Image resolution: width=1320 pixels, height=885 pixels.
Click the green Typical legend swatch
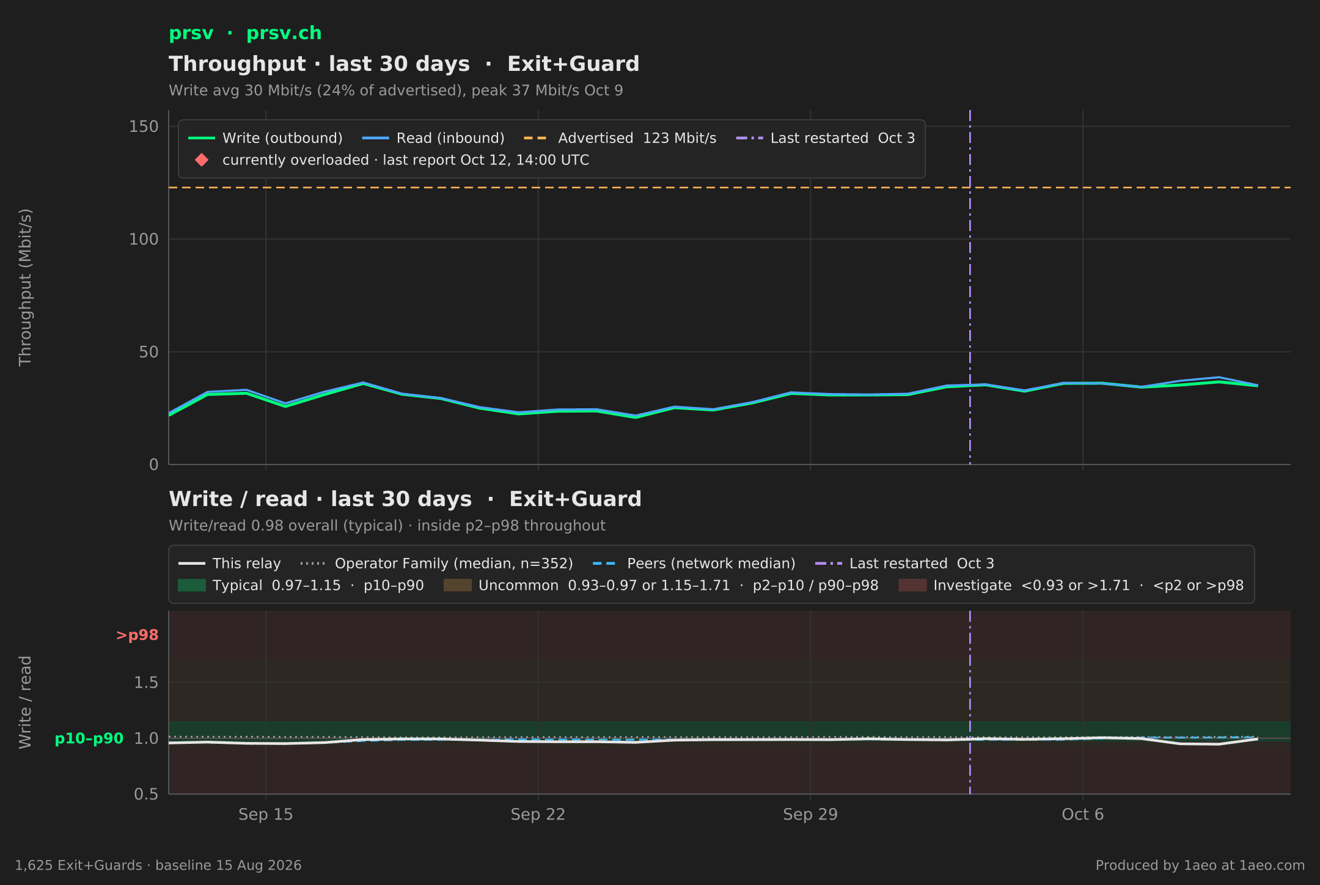click(x=192, y=586)
